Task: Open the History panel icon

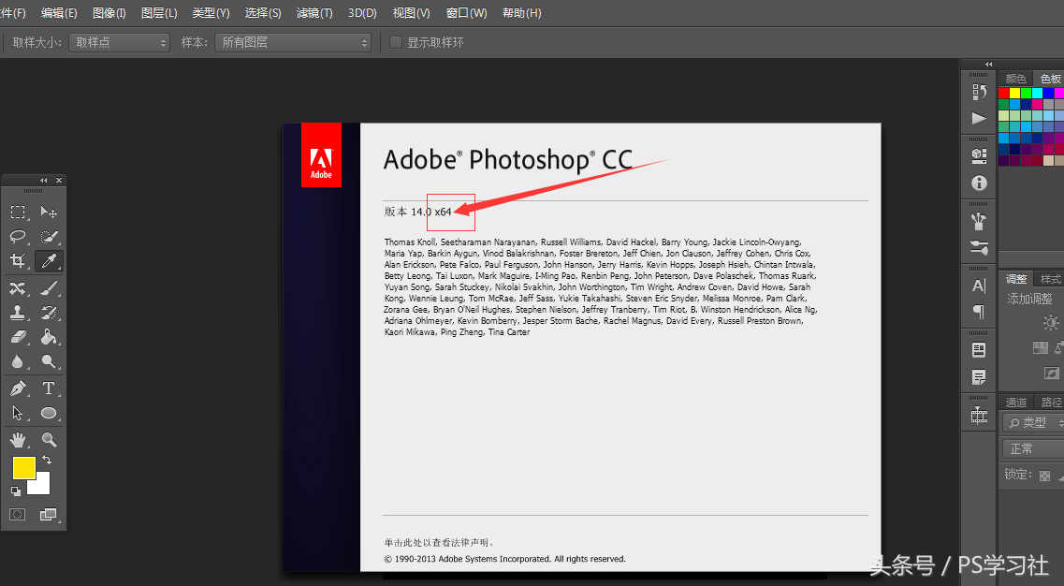Action: pos(979,92)
